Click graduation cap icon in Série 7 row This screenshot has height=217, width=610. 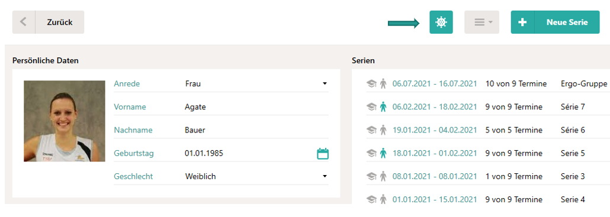(x=371, y=107)
